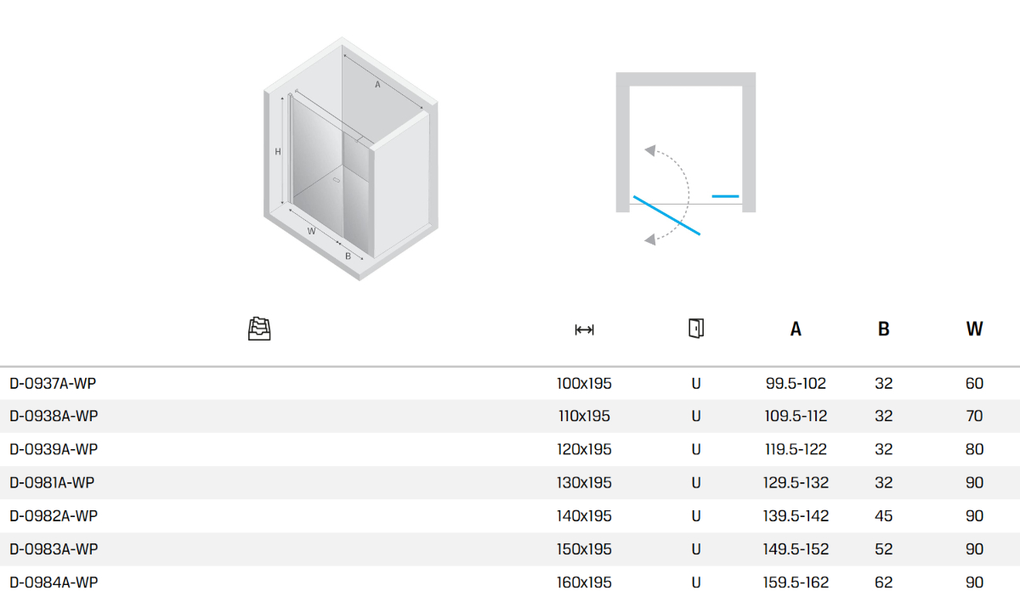Click the 160x195 size cell

(584, 582)
